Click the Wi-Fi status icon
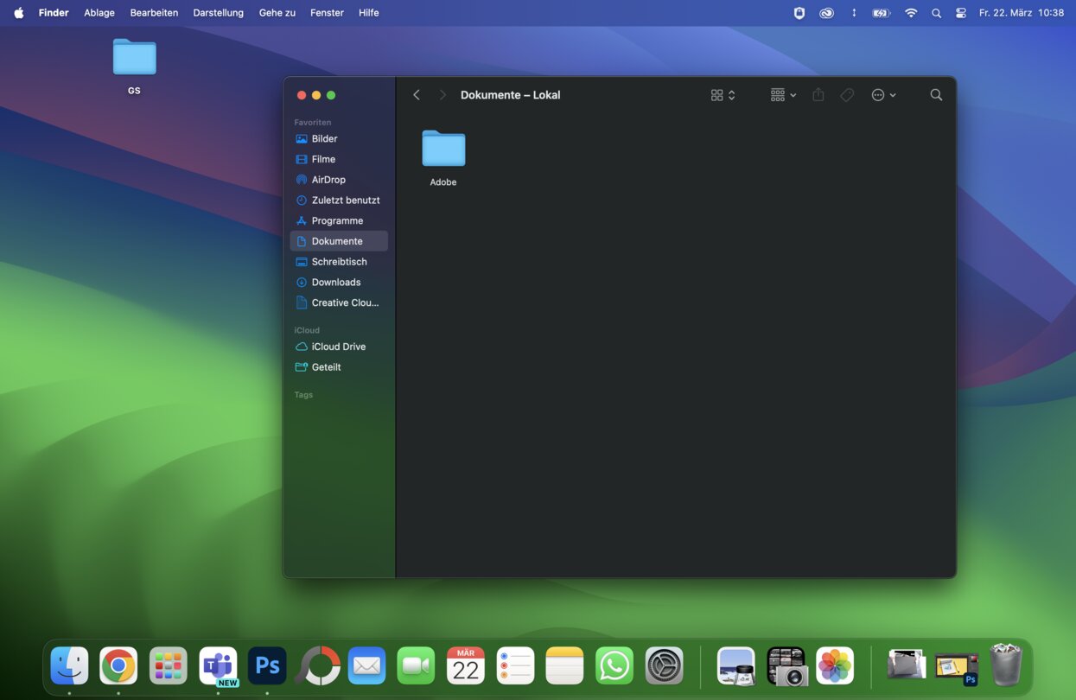 tap(911, 13)
